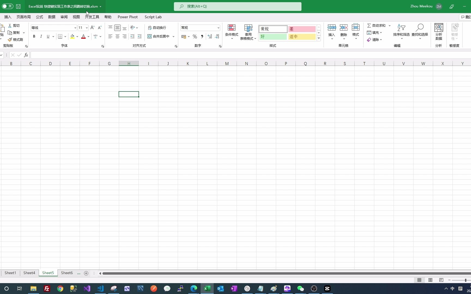Viewport: 471px width, 294px height.
Task: Open the font size dropdown
Action: click(87, 28)
